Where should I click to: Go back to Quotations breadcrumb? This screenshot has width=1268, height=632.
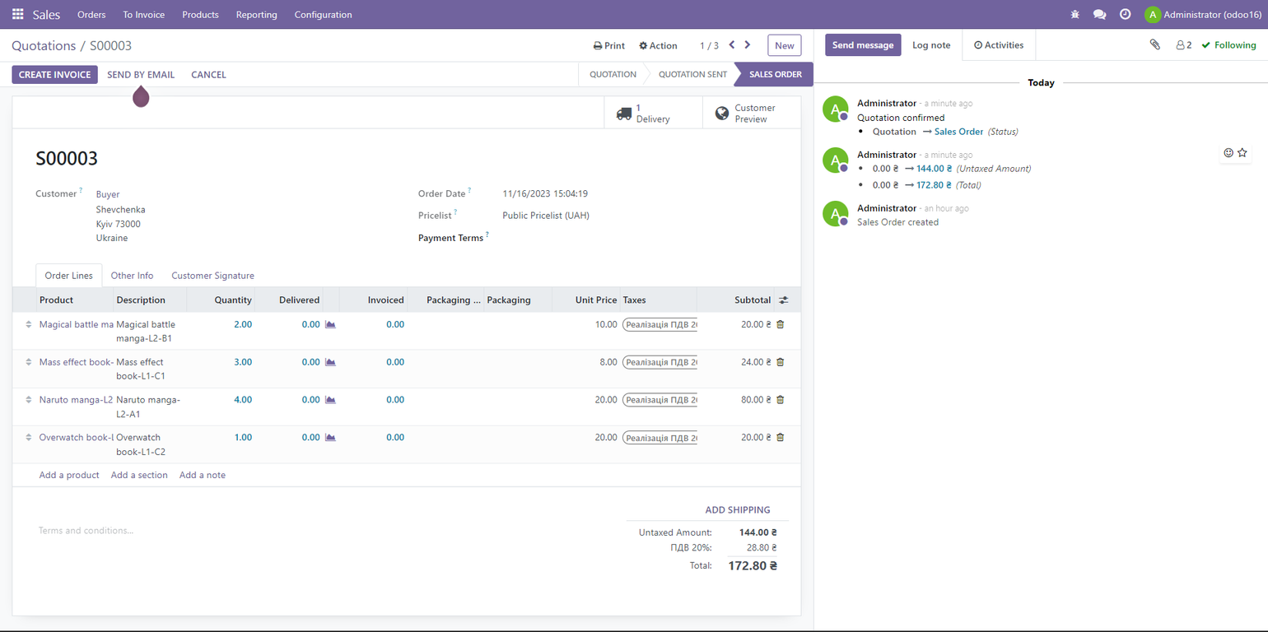[44, 46]
